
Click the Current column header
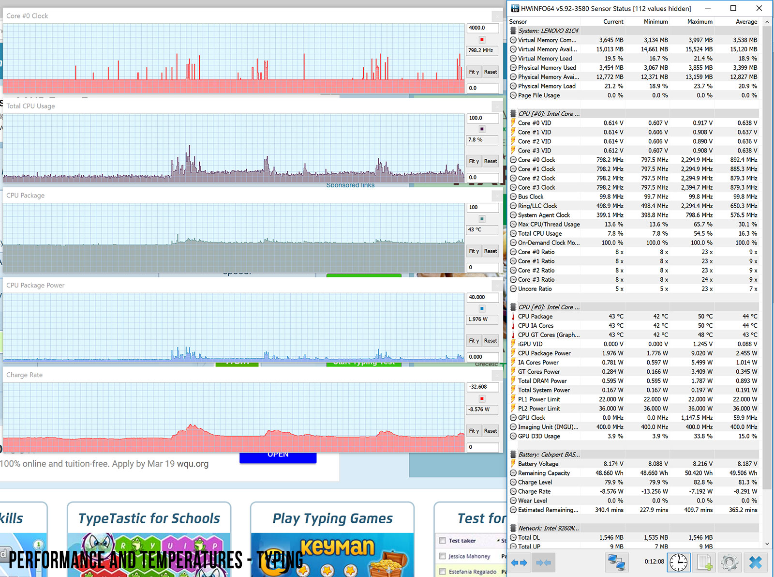tap(613, 22)
